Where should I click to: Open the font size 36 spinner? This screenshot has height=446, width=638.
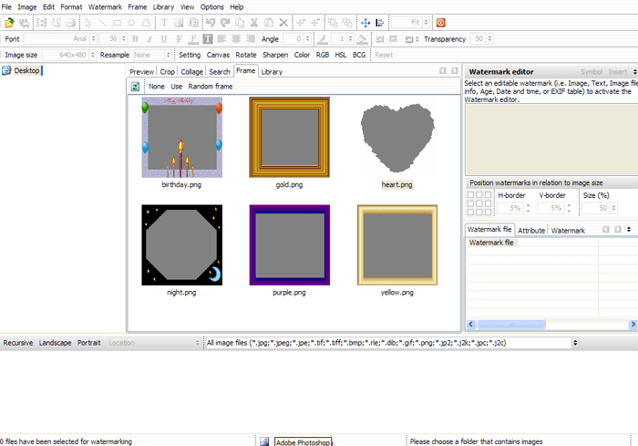[x=124, y=39]
